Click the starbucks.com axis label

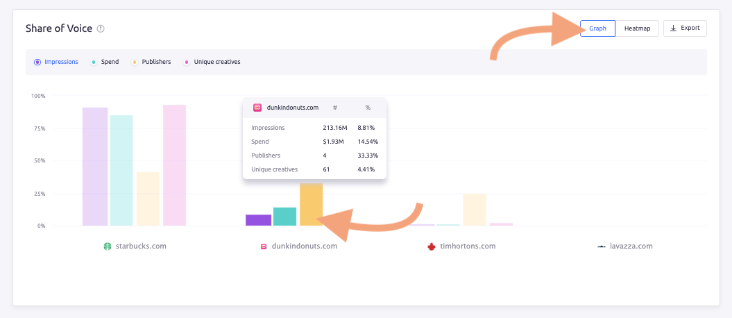tap(141, 246)
